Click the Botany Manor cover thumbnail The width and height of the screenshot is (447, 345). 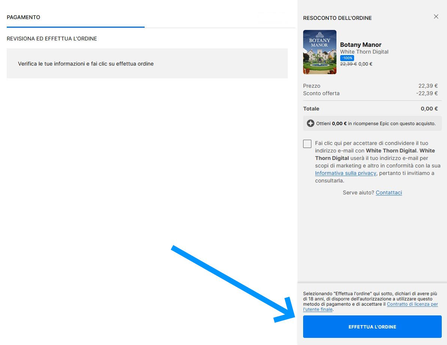[320, 52]
